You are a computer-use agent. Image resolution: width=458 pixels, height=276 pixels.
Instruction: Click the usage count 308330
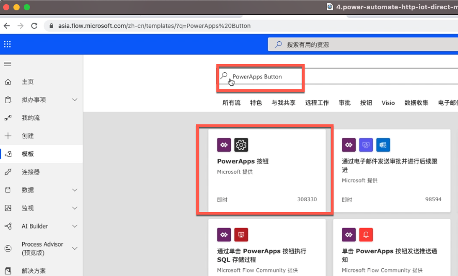307,199
